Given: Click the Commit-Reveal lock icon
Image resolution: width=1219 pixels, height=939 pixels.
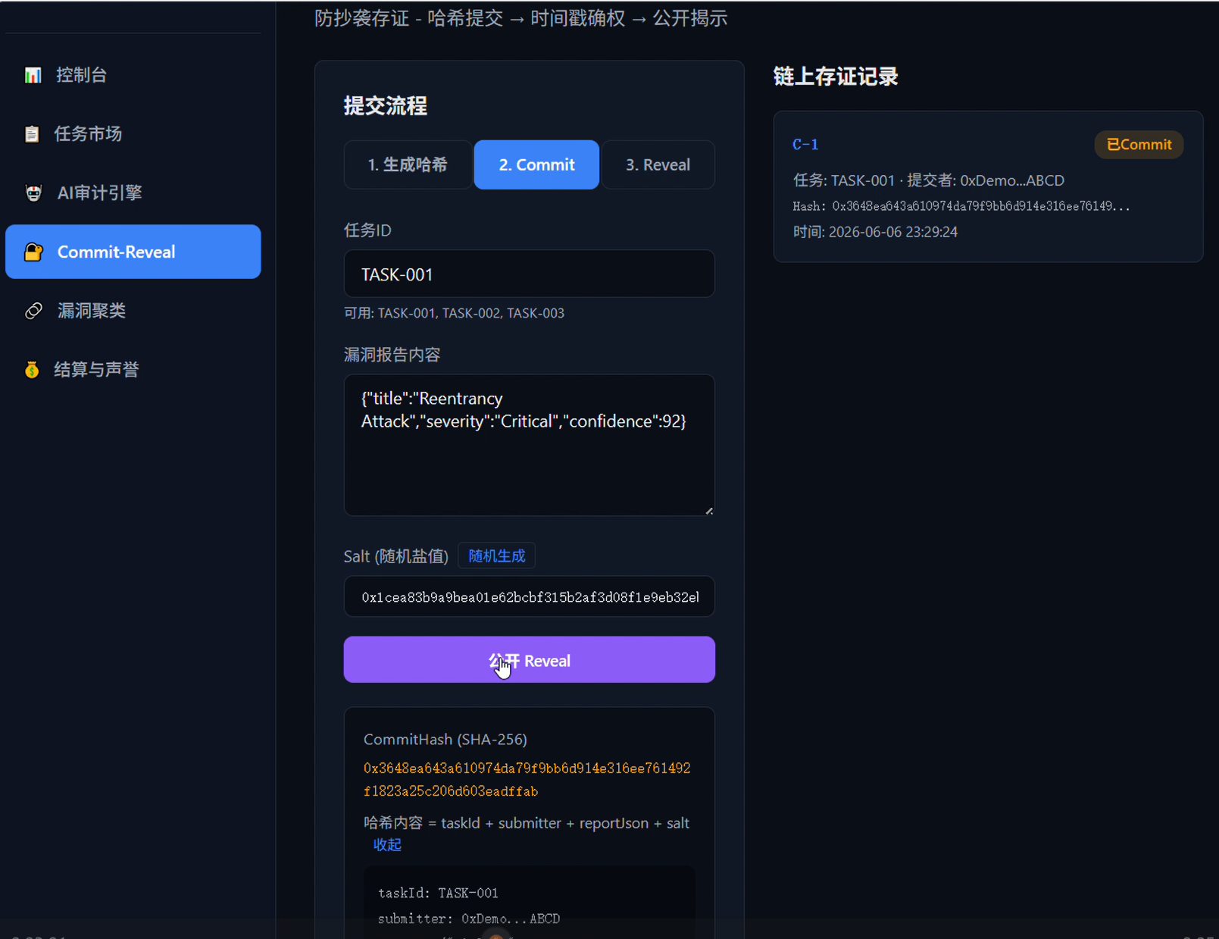Looking at the screenshot, I should 33,252.
